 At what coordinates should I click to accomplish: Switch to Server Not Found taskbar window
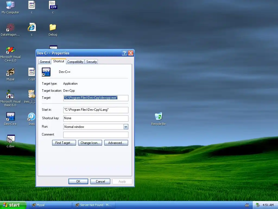94,205
